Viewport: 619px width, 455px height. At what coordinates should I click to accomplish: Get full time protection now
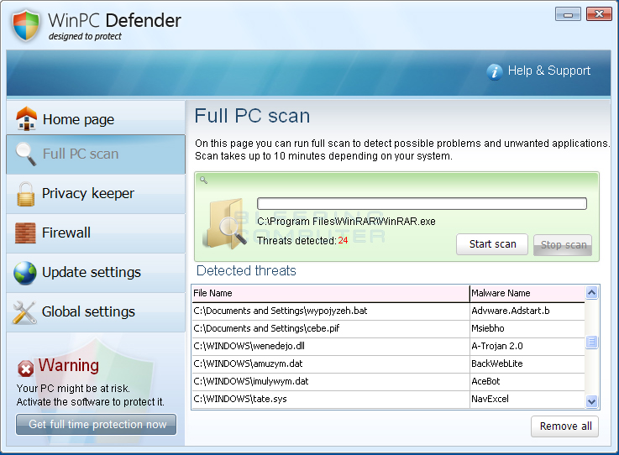97,425
